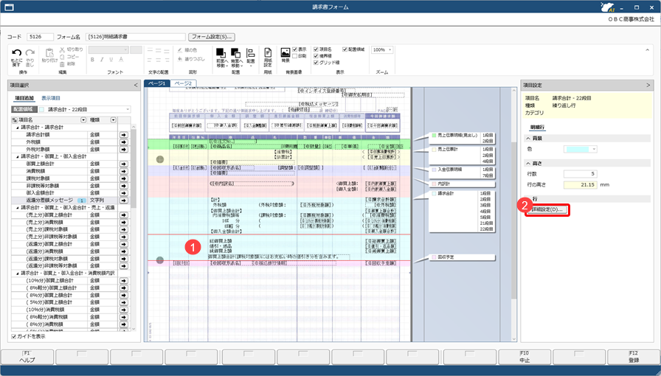Switch to the ページ2 tab
Image resolution: width=661 pixels, height=376 pixels.
coord(183,83)
